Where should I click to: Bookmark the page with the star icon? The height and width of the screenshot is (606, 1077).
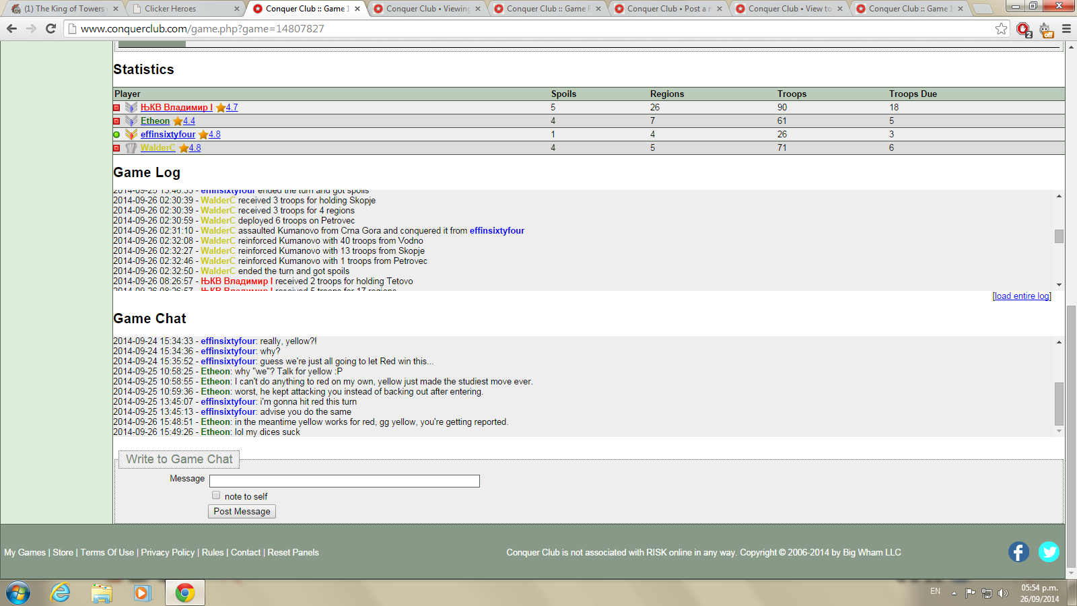click(1002, 29)
